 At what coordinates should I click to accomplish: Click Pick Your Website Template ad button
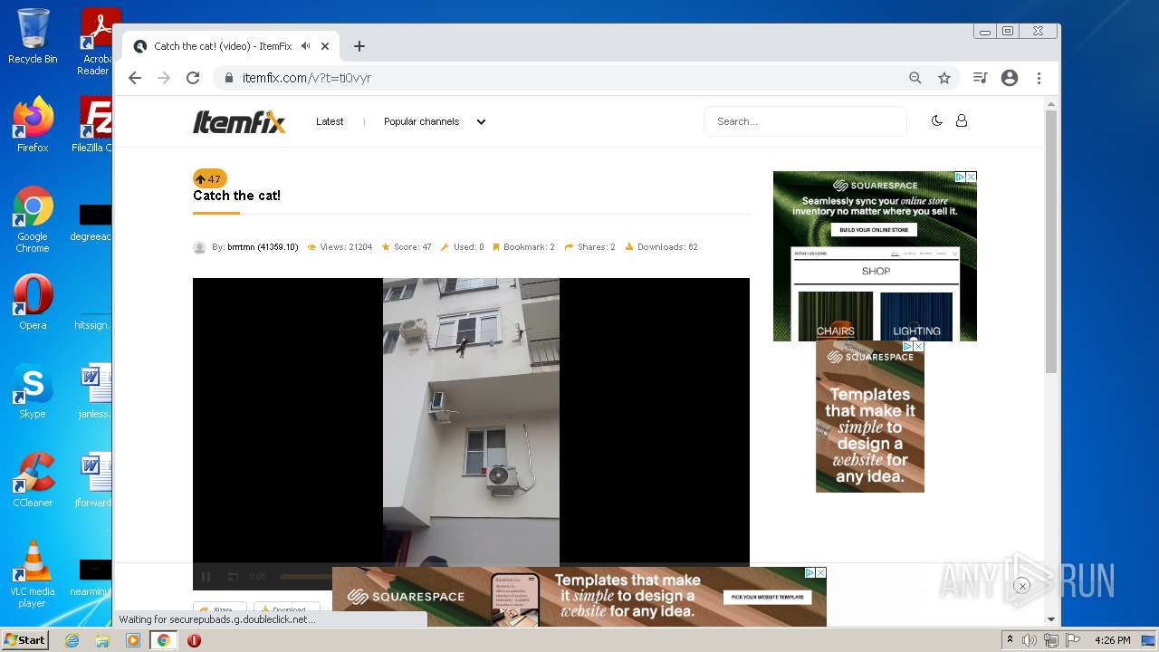coord(767,597)
